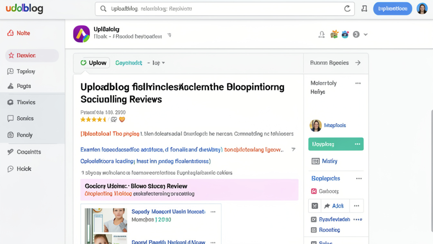Click the dark square icon button left of Adok
The height and width of the screenshot is (244, 433).
[315, 206]
